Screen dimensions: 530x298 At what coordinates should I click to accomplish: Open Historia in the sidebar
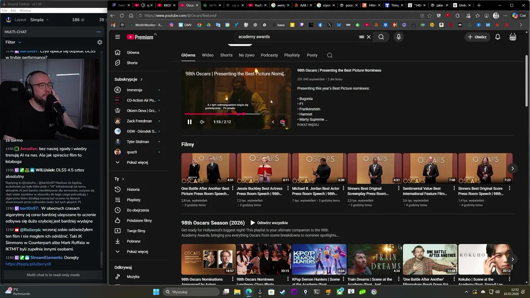[133, 190]
